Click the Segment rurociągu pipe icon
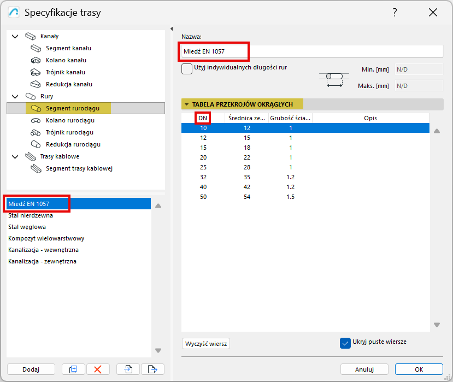The image size is (453, 382). pyautogui.click(x=36, y=108)
